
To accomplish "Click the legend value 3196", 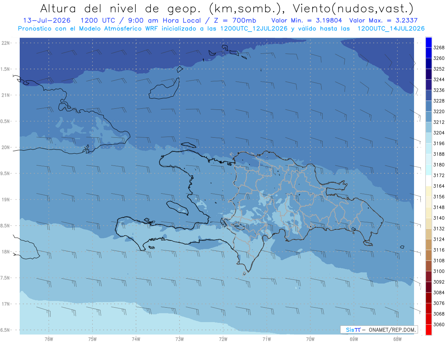I will [439, 143].
